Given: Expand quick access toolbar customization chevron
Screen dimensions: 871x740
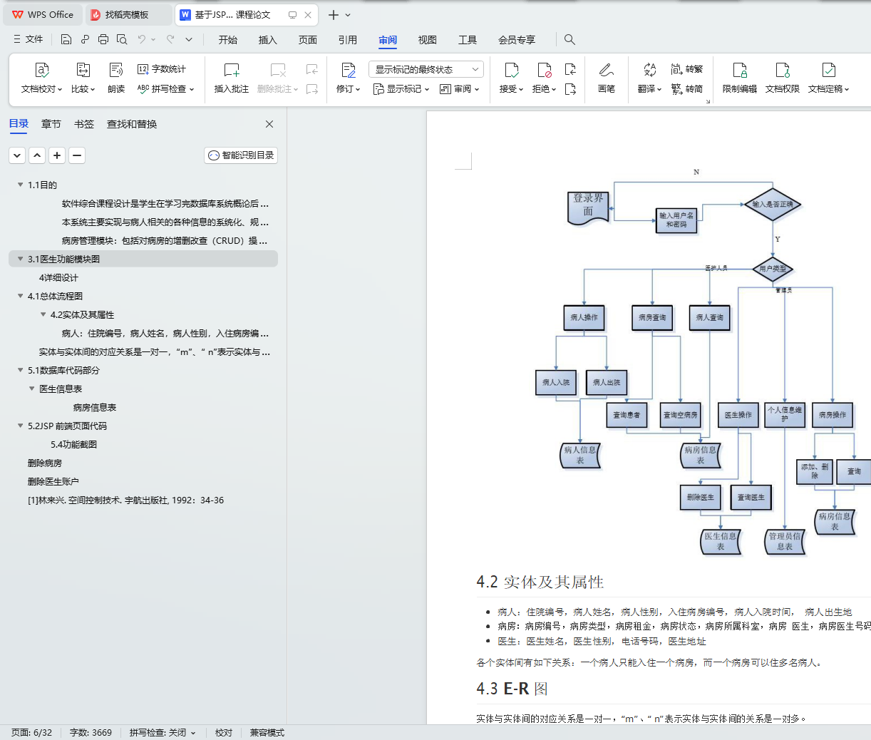Looking at the screenshot, I should pos(189,39).
